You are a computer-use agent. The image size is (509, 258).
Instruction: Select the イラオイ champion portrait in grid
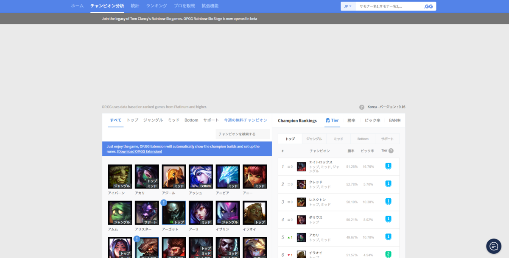tap(255, 213)
